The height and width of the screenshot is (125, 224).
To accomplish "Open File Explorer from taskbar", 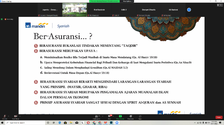I will point(71,122).
